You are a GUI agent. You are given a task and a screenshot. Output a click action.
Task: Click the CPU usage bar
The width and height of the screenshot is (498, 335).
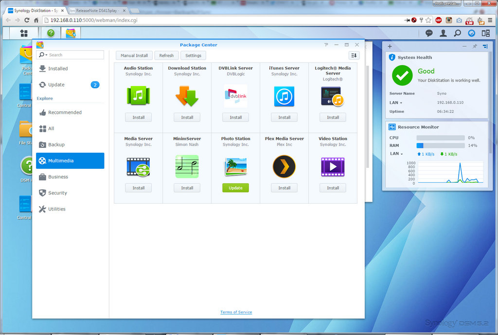(441, 138)
